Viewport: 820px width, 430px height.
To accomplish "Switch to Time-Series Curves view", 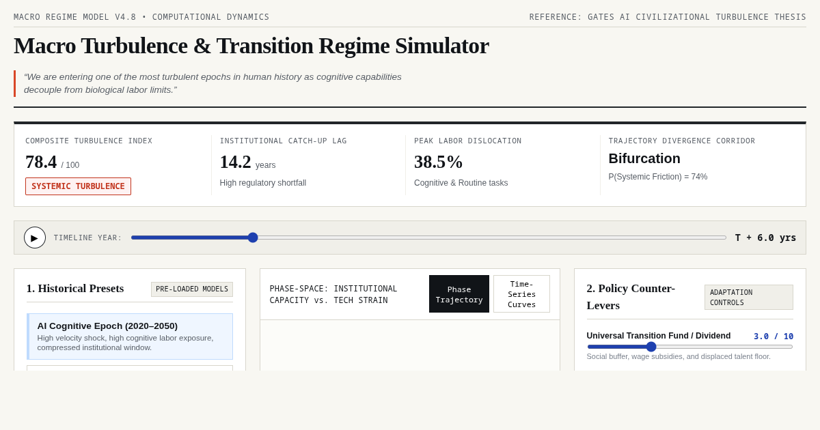I will click(521, 294).
